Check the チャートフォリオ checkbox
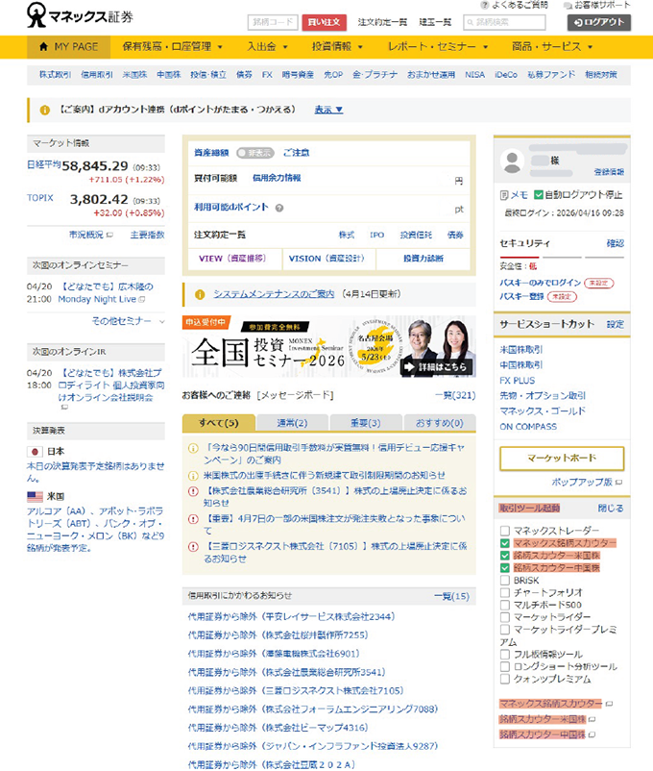This screenshot has width=653, height=771. (504, 592)
